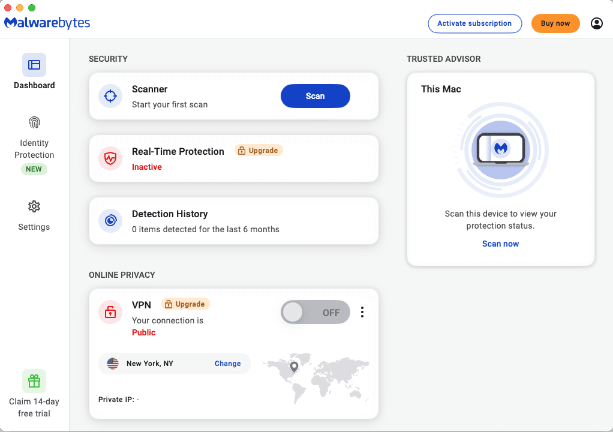The image size is (613, 432).
Task: Open the account profile icon
Action: (x=597, y=23)
